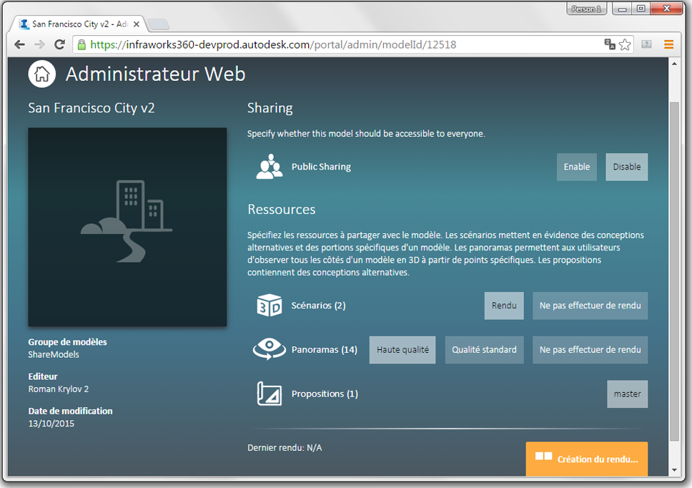Click the 13/10/2015 modification date
The width and height of the screenshot is (692, 488).
point(51,424)
